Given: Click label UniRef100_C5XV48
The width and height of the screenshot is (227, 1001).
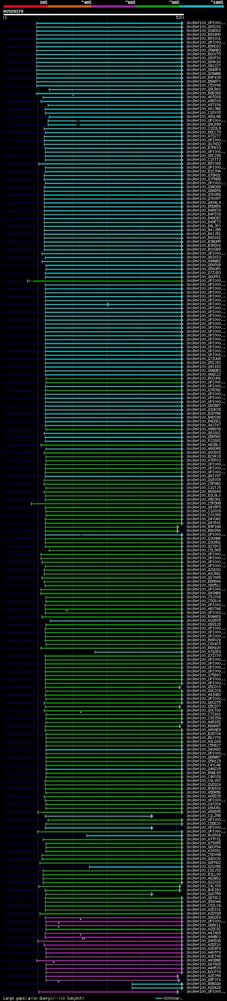Looking at the screenshot, I should pos(204,85).
